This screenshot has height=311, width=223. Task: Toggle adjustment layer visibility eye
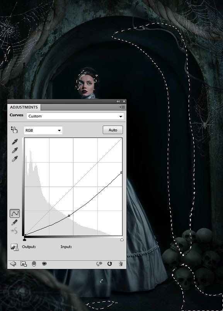[x=44, y=264]
